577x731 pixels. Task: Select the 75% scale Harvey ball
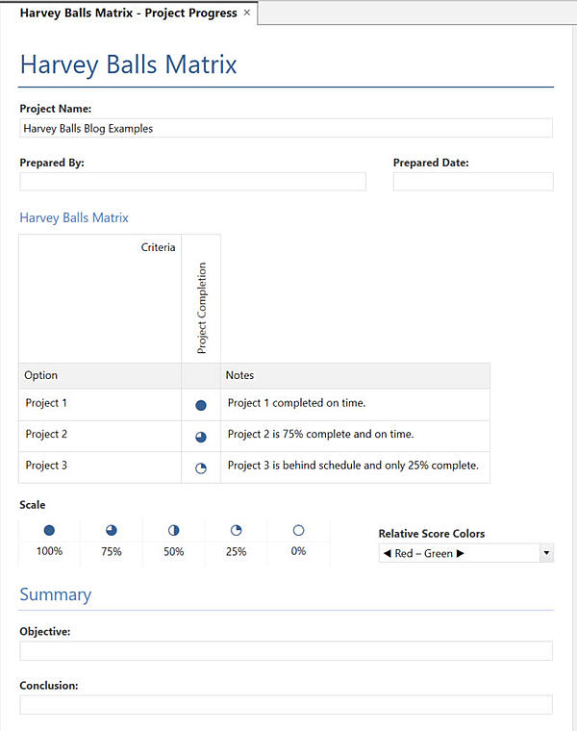(112, 530)
